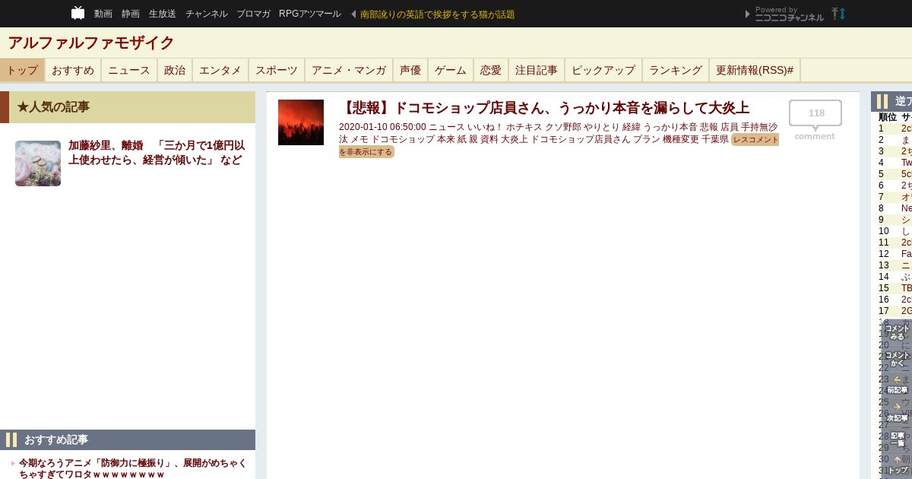Open the 加藤紗里、離婚 popular article link

(x=157, y=153)
